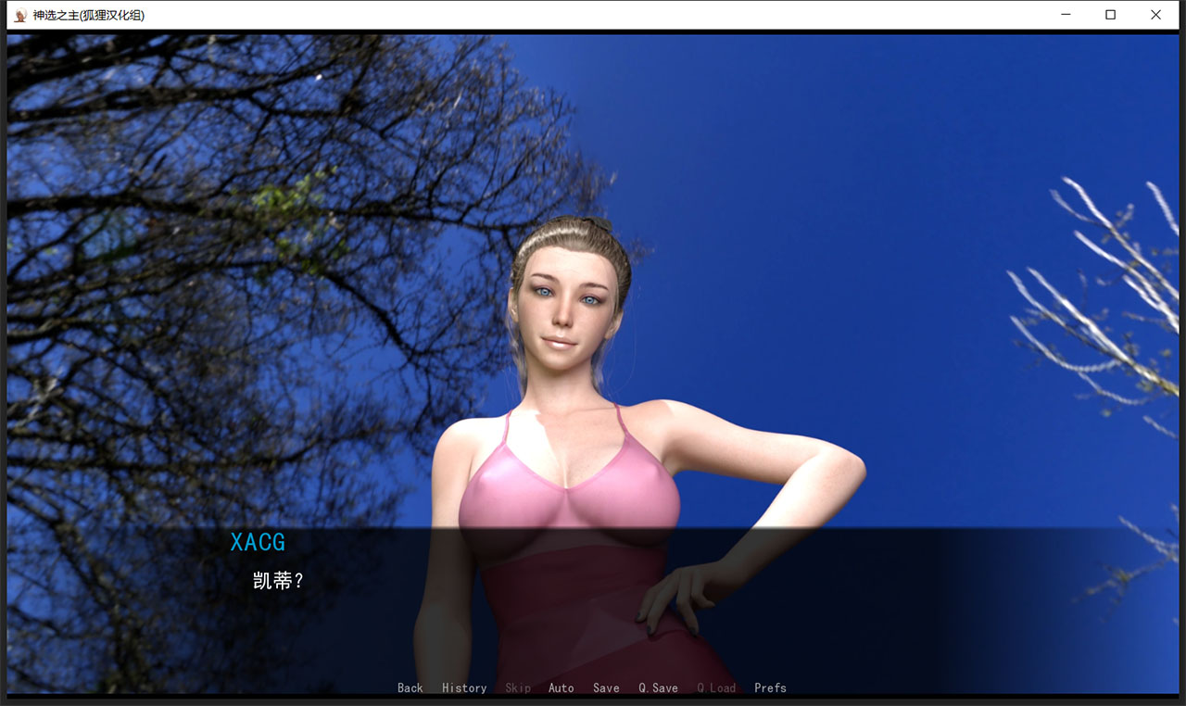
Task: Open Prefs settings
Action: (770, 687)
